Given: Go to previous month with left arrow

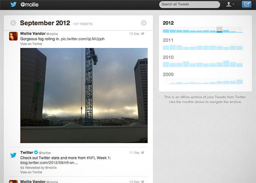Looking at the screenshot, I should [13, 23].
